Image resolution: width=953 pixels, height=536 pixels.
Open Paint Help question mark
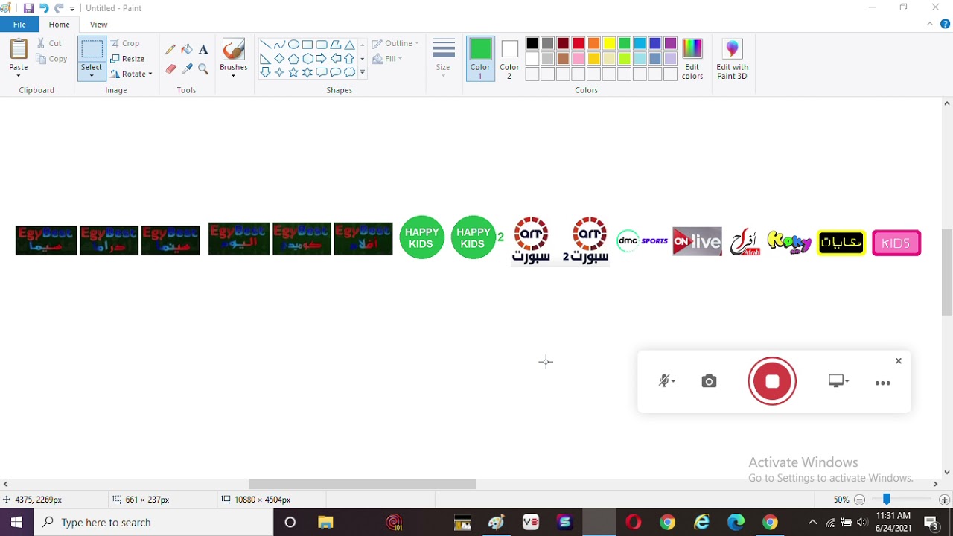click(946, 24)
